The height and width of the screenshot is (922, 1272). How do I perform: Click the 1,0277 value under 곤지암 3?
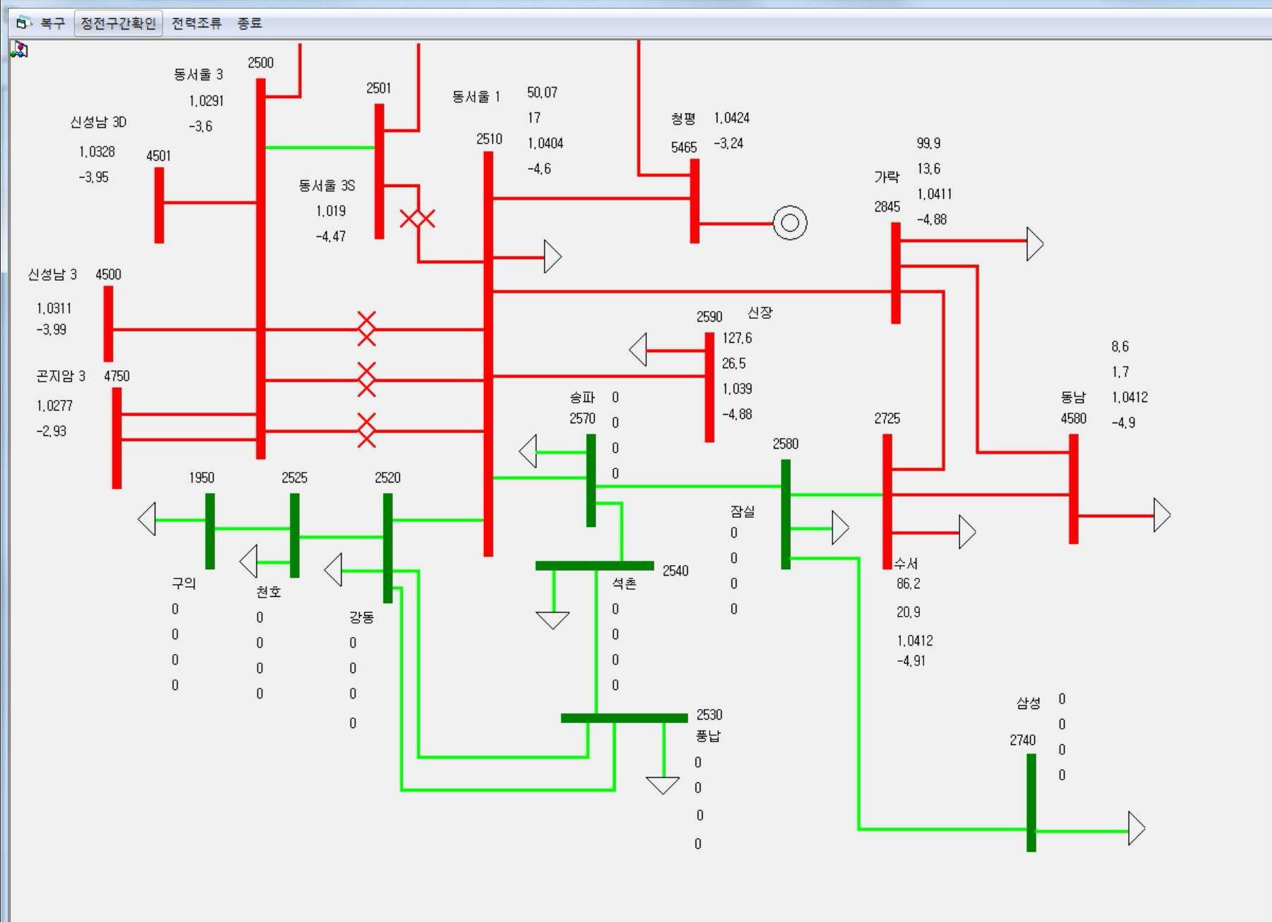click(x=54, y=406)
